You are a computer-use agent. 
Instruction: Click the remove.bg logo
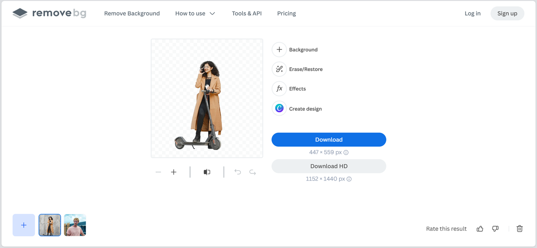coord(50,13)
